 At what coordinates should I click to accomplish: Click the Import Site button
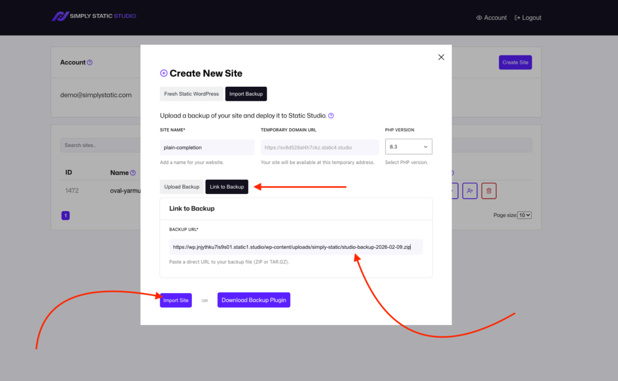pos(176,300)
